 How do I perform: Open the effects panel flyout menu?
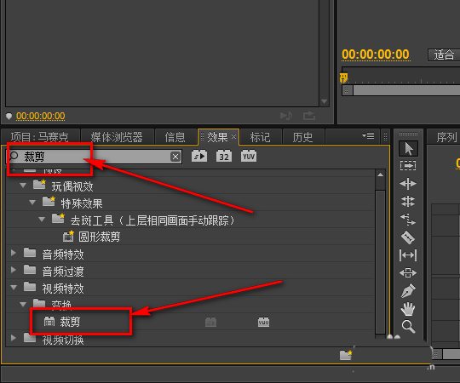tap(368, 135)
